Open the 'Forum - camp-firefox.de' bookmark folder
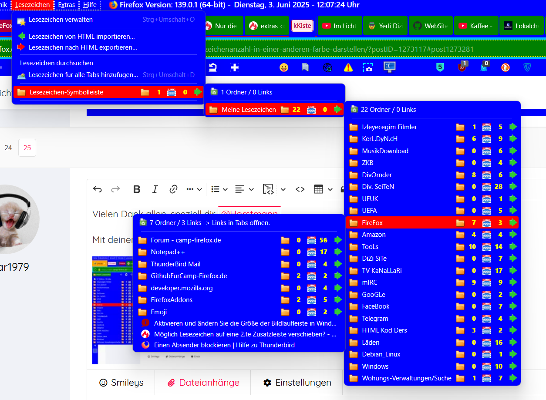This screenshot has height=400, width=546. click(239, 240)
